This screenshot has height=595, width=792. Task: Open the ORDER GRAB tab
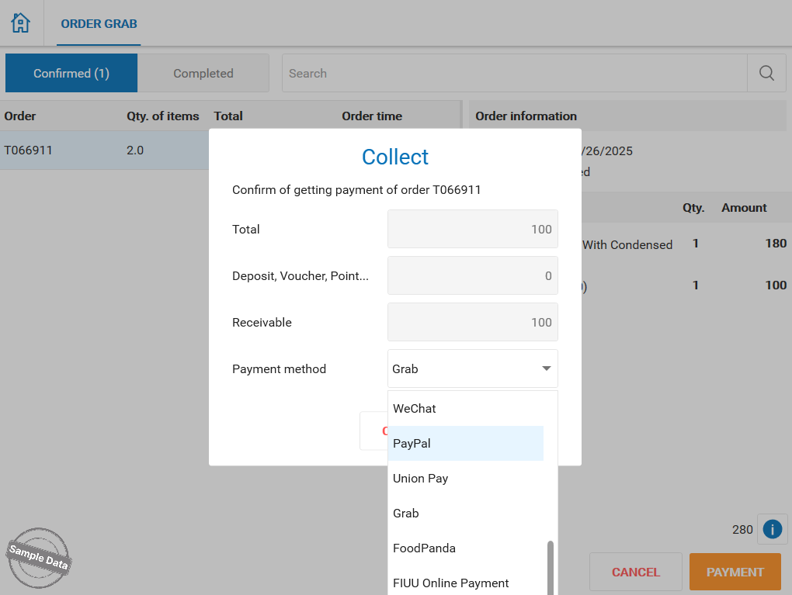tap(99, 23)
